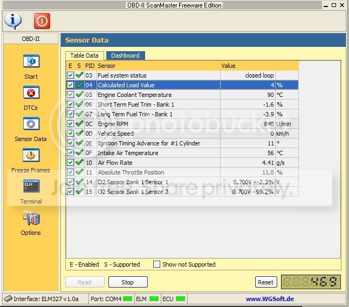
Task: Open the ELM Terminal icon
Action: point(31,187)
